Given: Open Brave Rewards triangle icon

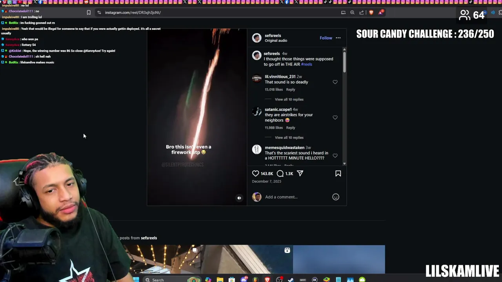Looking at the screenshot, I should [x=381, y=13].
